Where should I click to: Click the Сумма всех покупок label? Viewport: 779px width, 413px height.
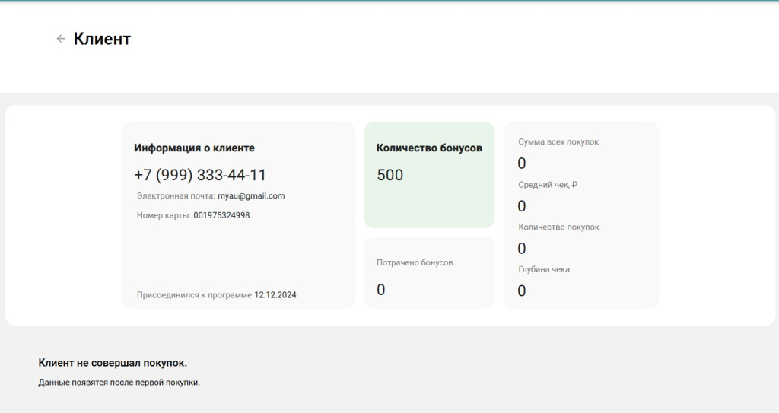click(558, 142)
